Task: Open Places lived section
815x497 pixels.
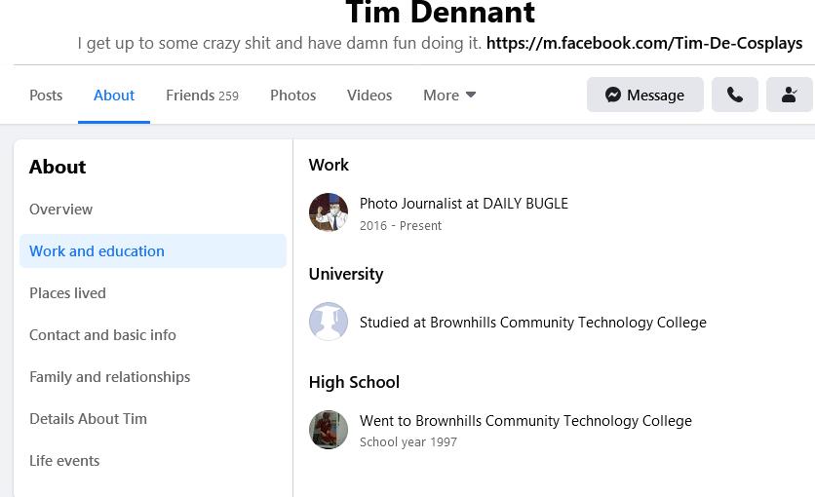Action: click(68, 293)
